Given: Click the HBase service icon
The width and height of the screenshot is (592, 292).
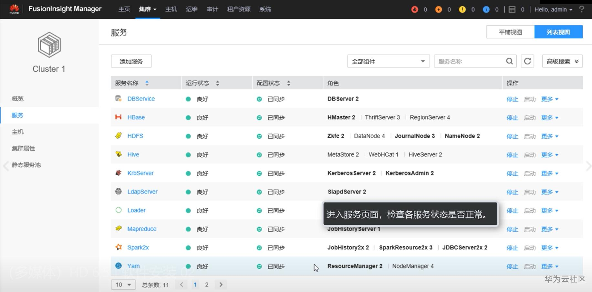Looking at the screenshot, I should [x=119, y=117].
